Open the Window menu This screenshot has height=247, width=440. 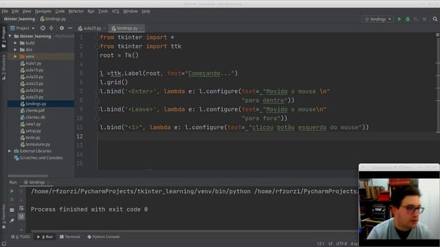click(x=131, y=11)
